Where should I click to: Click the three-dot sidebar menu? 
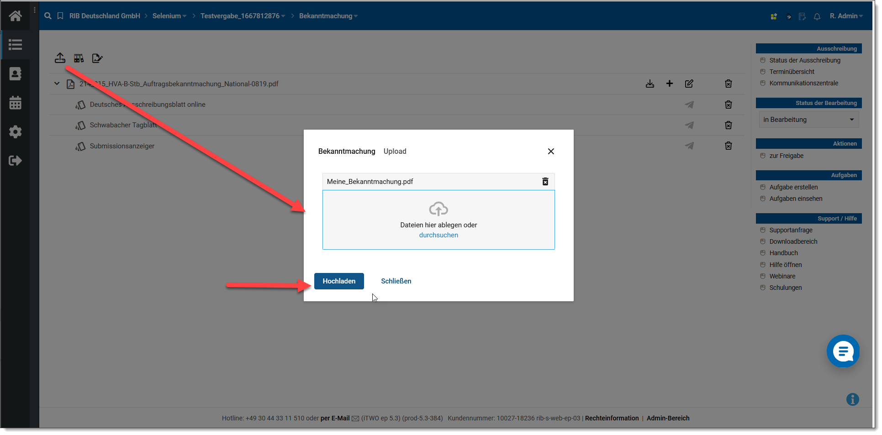tap(35, 10)
